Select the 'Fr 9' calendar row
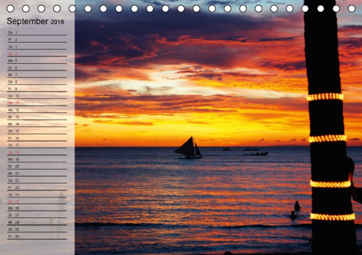 tap(37, 89)
